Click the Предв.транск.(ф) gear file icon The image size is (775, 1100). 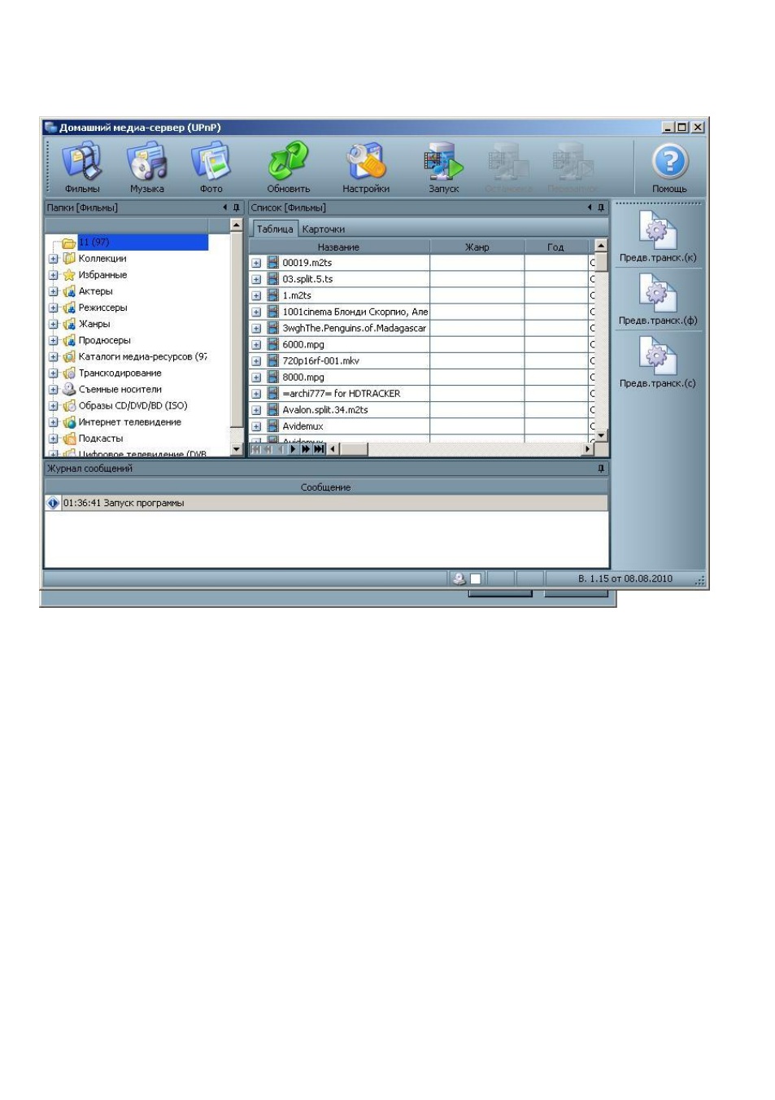point(658,293)
